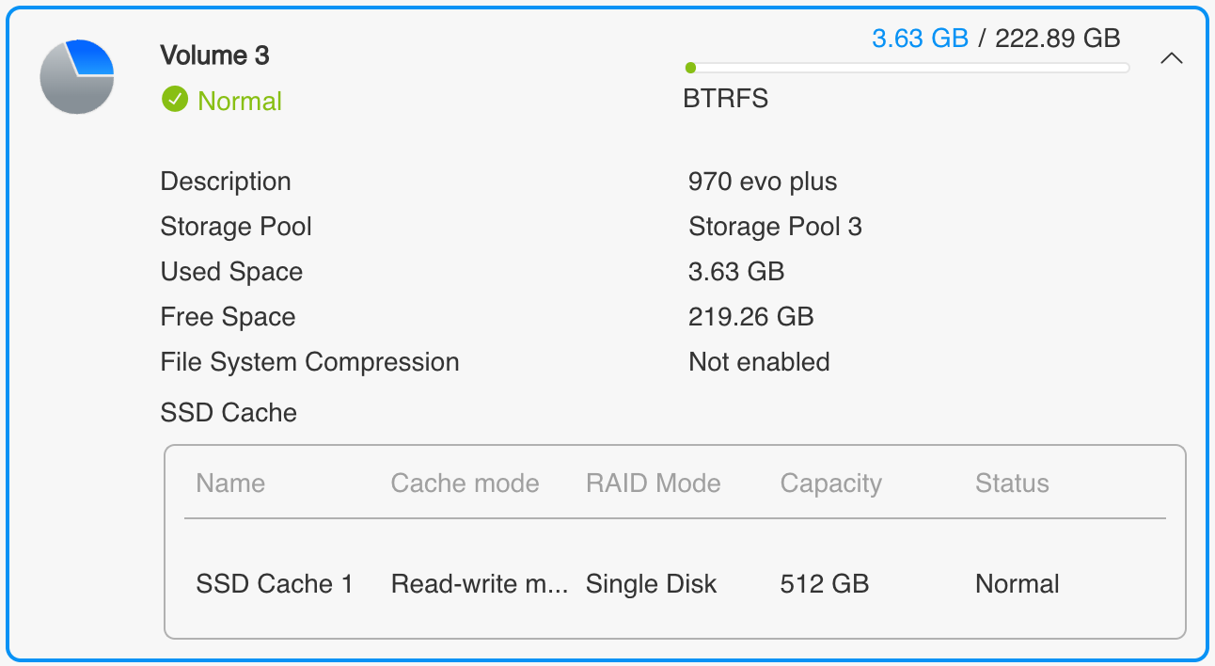Click the 512 GB capacity cell
Viewport: 1215px width, 666px height.
[825, 584]
